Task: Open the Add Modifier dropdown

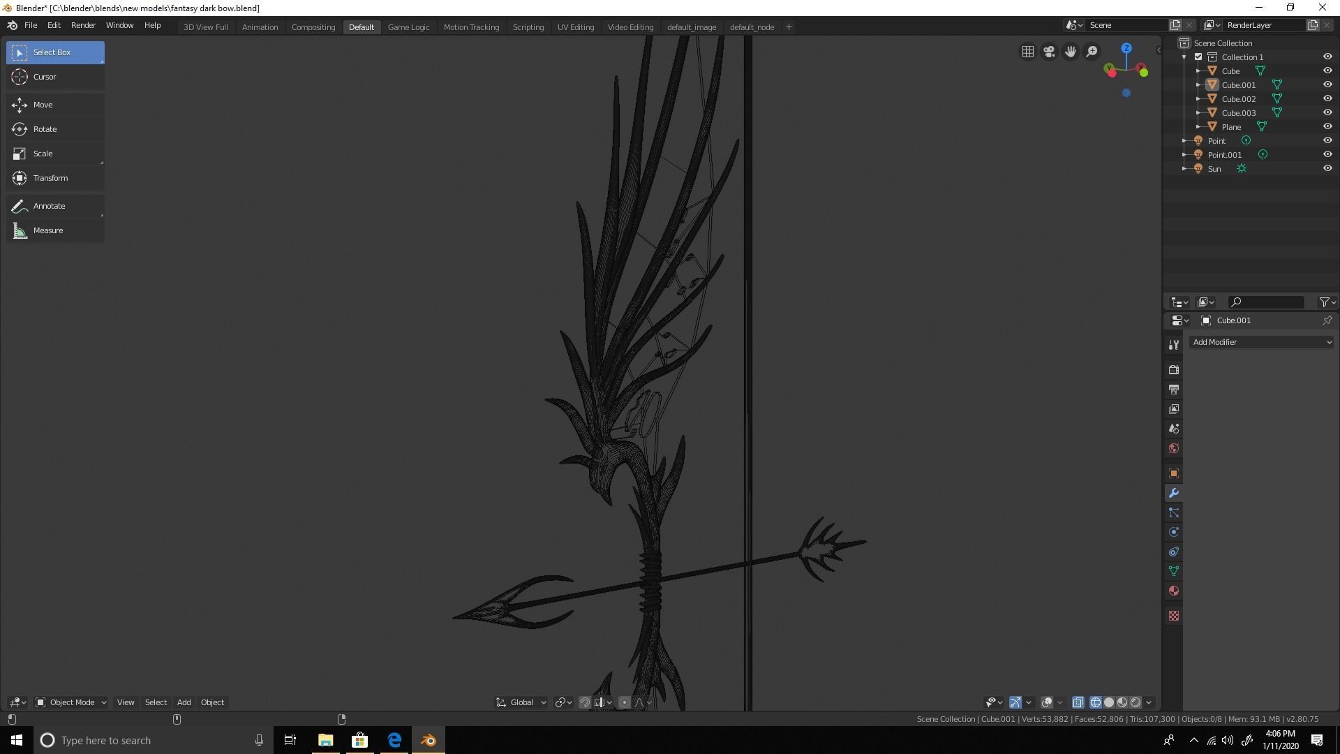Action: pos(1260,342)
